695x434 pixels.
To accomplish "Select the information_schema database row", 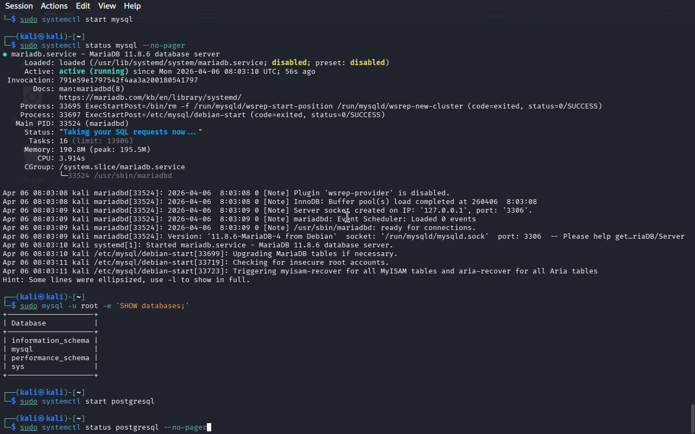I will pyautogui.click(x=50, y=341).
